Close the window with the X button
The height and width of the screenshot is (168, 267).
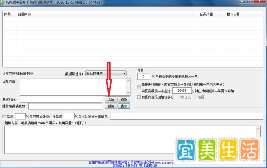259,1
